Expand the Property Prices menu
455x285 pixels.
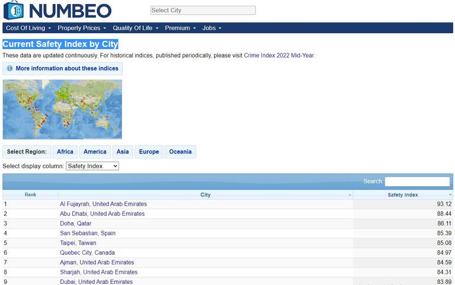pos(82,28)
